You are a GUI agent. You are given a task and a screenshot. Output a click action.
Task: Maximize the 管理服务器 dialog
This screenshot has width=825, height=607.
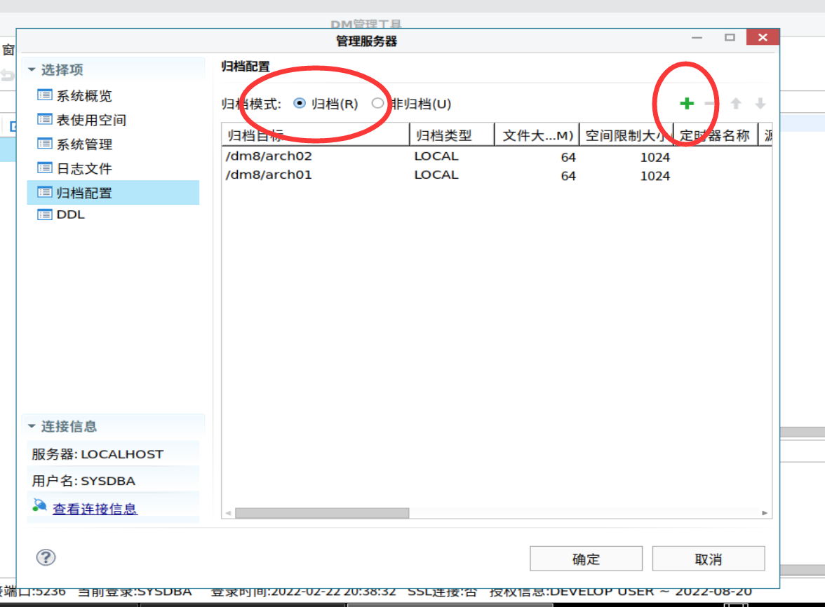[730, 37]
